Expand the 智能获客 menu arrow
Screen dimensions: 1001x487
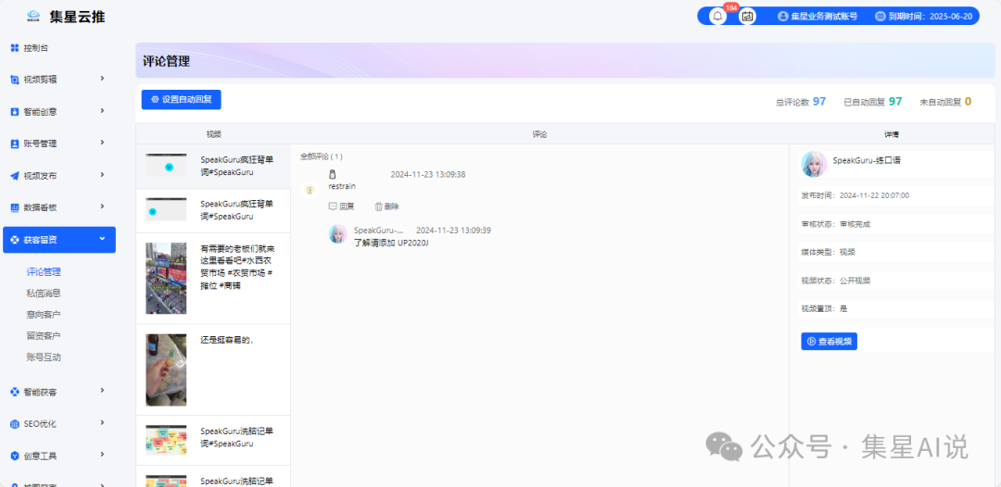pos(102,391)
